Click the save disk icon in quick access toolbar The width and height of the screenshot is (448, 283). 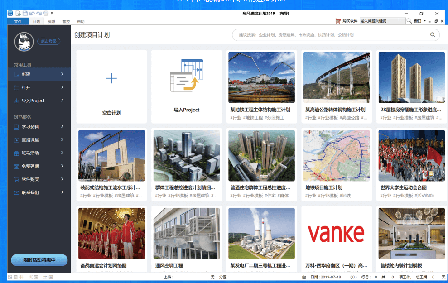(25, 14)
